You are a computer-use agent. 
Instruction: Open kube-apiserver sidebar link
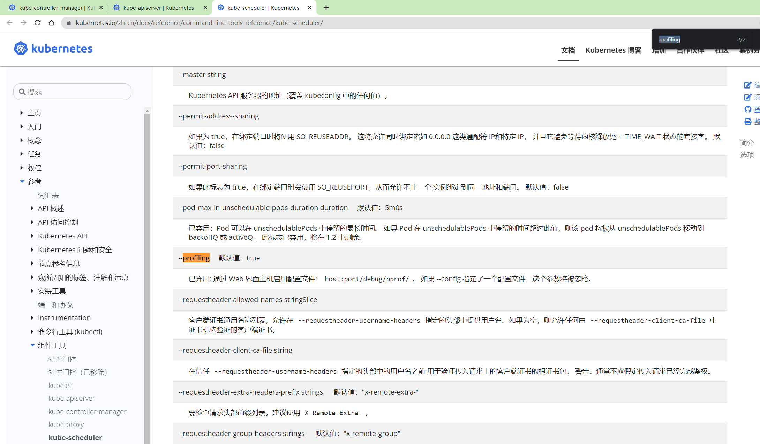72,398
